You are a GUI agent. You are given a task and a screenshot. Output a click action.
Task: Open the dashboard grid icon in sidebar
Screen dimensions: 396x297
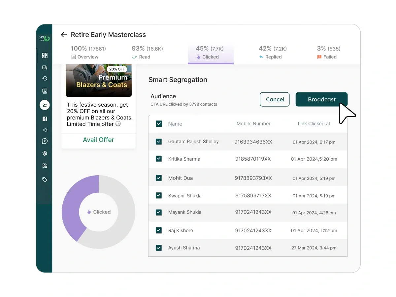click(x=45, y=55)
